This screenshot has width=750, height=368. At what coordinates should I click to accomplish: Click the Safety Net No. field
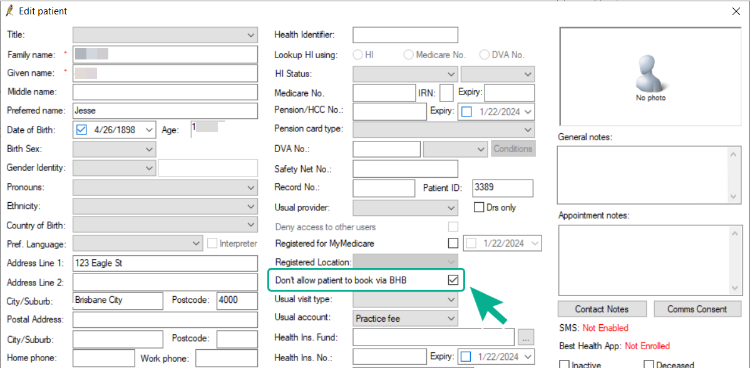coord(405,169)
